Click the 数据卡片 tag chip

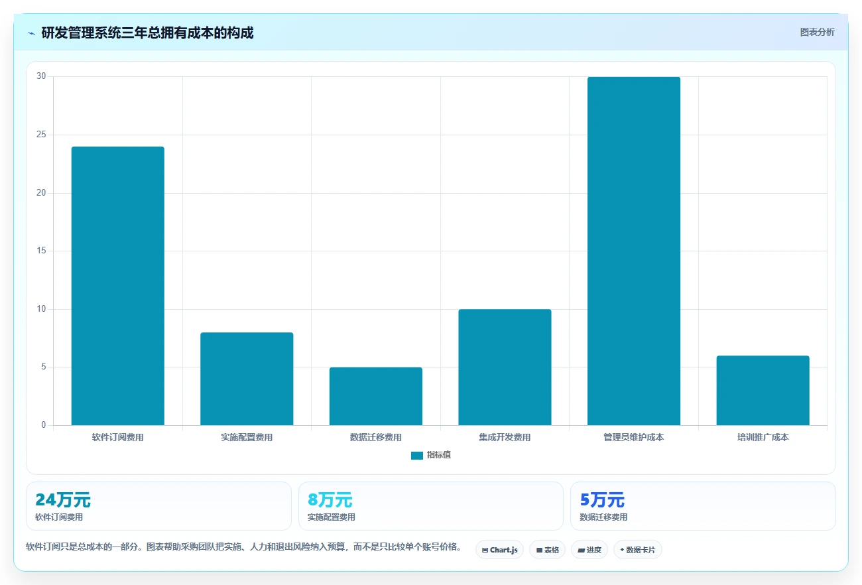(x=638, y=550)
